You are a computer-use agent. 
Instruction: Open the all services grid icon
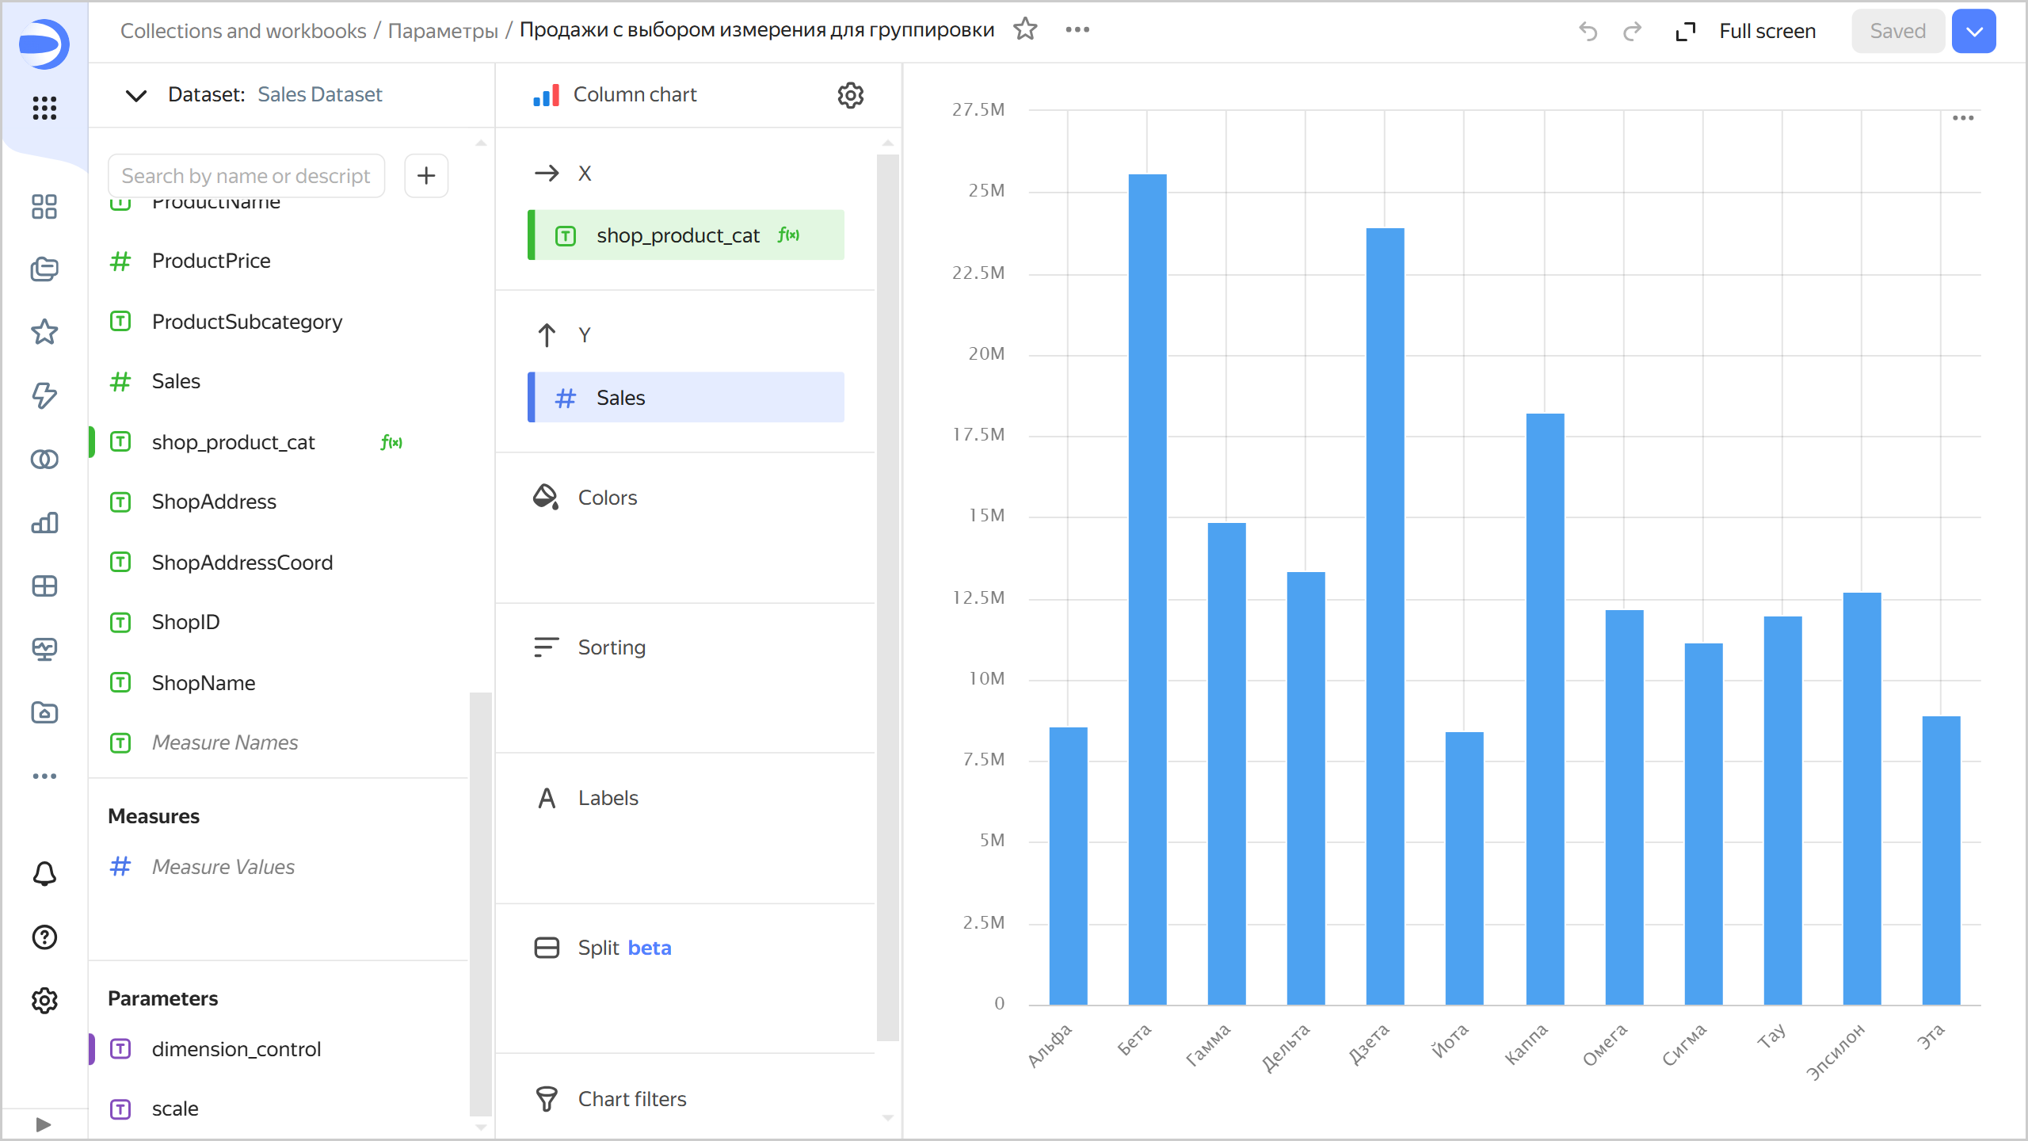click(x=44, y=108)
